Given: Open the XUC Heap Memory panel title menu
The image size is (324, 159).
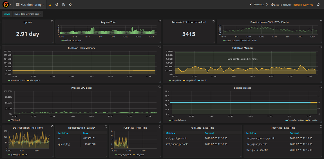Looking at the screenshot, I should point(242,48).
